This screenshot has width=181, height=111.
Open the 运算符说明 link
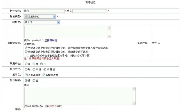tap(50, 41)
